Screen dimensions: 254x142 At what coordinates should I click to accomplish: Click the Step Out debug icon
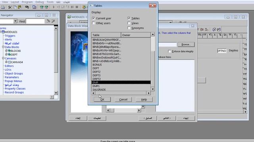pos(67,7)
